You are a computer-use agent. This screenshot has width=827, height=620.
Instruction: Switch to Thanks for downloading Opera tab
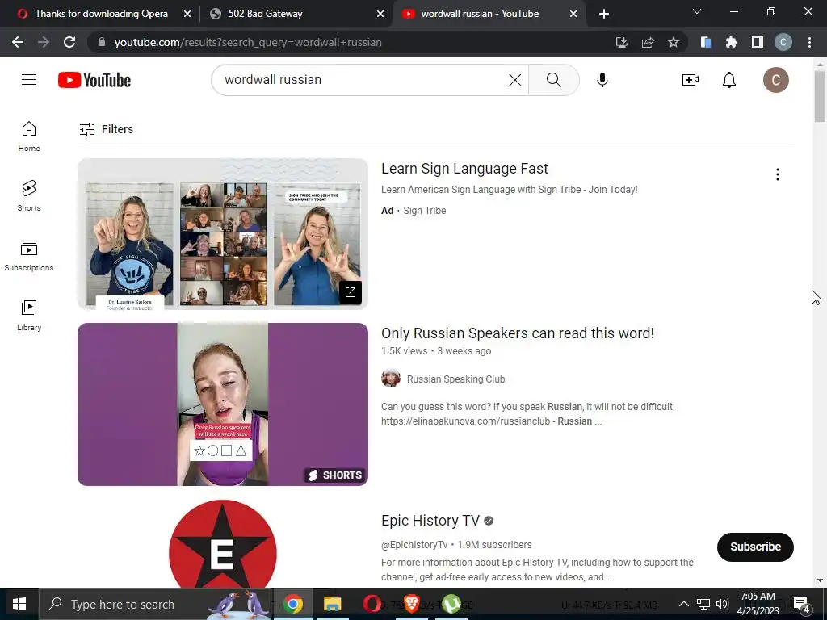(100, 14)
